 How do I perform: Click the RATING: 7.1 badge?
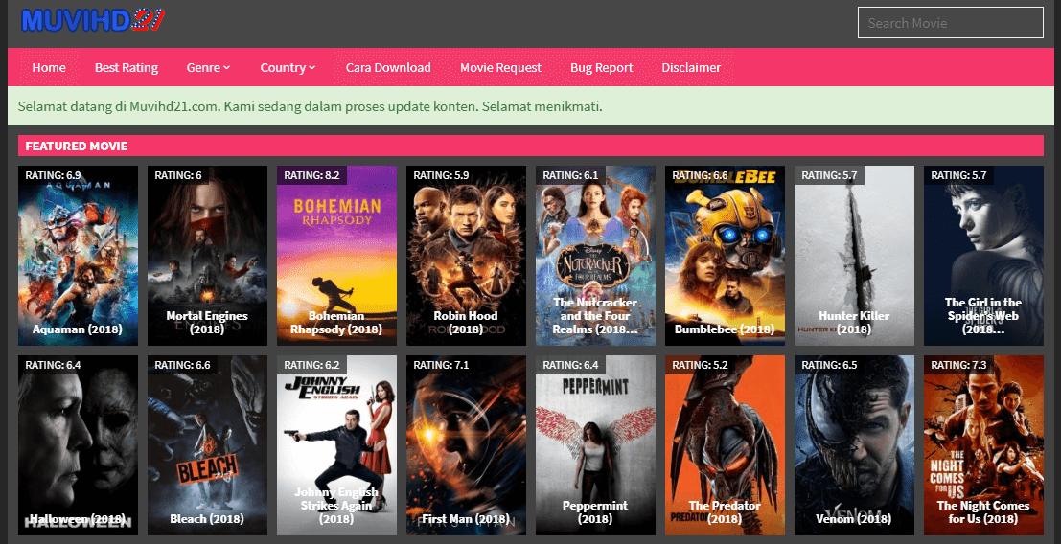coord(441,365)
